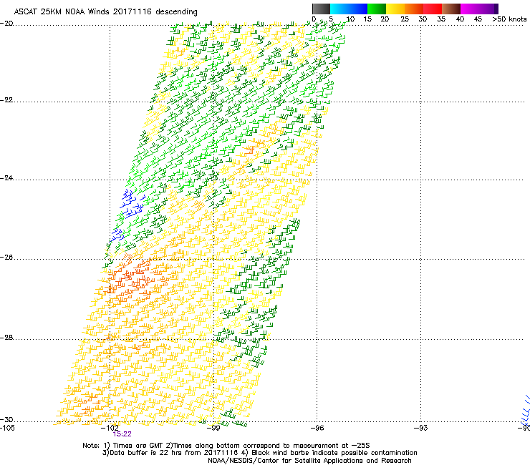Click the legend value '25'
The image size is (530, 465).
[405, 19]
